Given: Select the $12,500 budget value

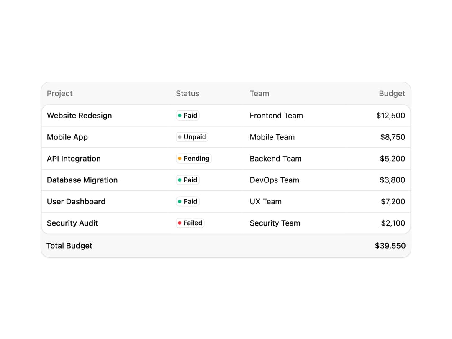Looking at the screenshot, I should [x=390, y=116].
